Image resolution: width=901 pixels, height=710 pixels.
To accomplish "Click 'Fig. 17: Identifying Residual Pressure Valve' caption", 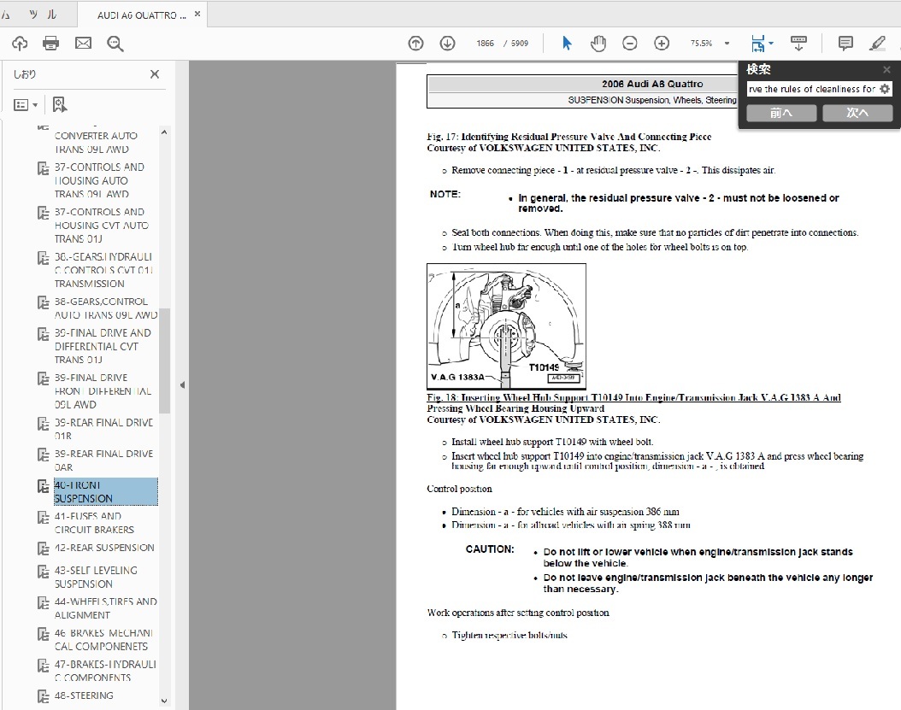I will [x=568, y=137].
